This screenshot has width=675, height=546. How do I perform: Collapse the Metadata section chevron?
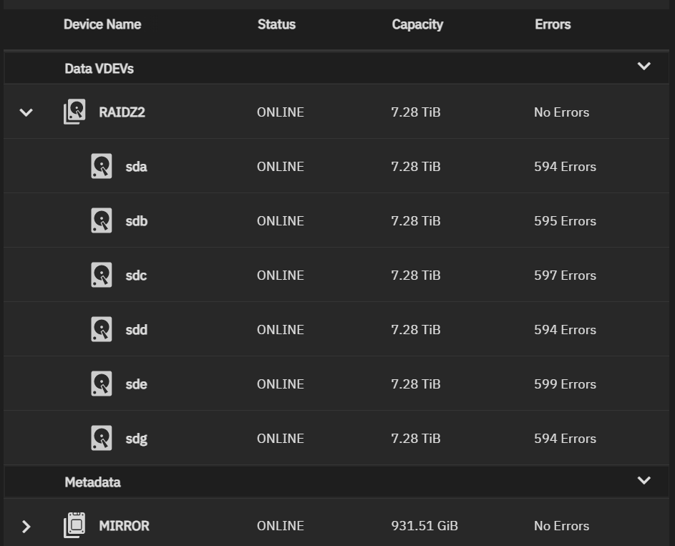coord(644,480)
